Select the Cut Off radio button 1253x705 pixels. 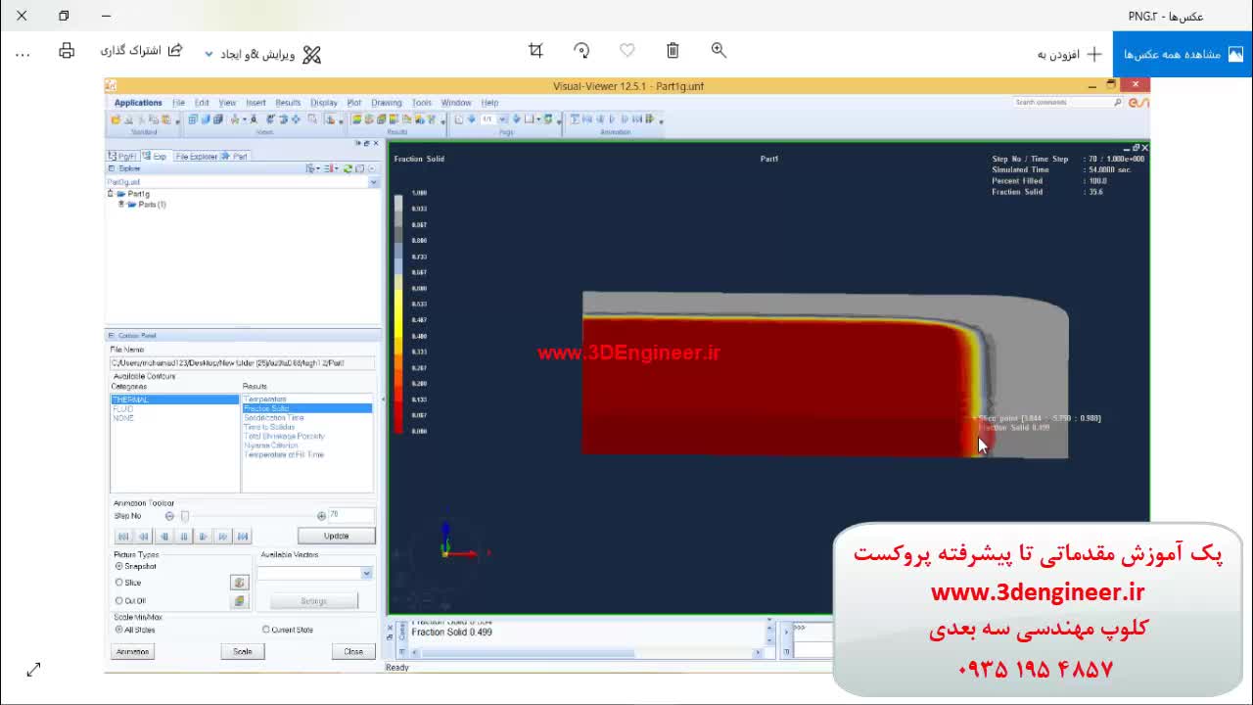pos(119,601)
